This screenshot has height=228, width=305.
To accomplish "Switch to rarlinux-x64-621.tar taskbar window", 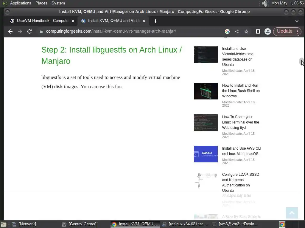I will pos(185,224).
